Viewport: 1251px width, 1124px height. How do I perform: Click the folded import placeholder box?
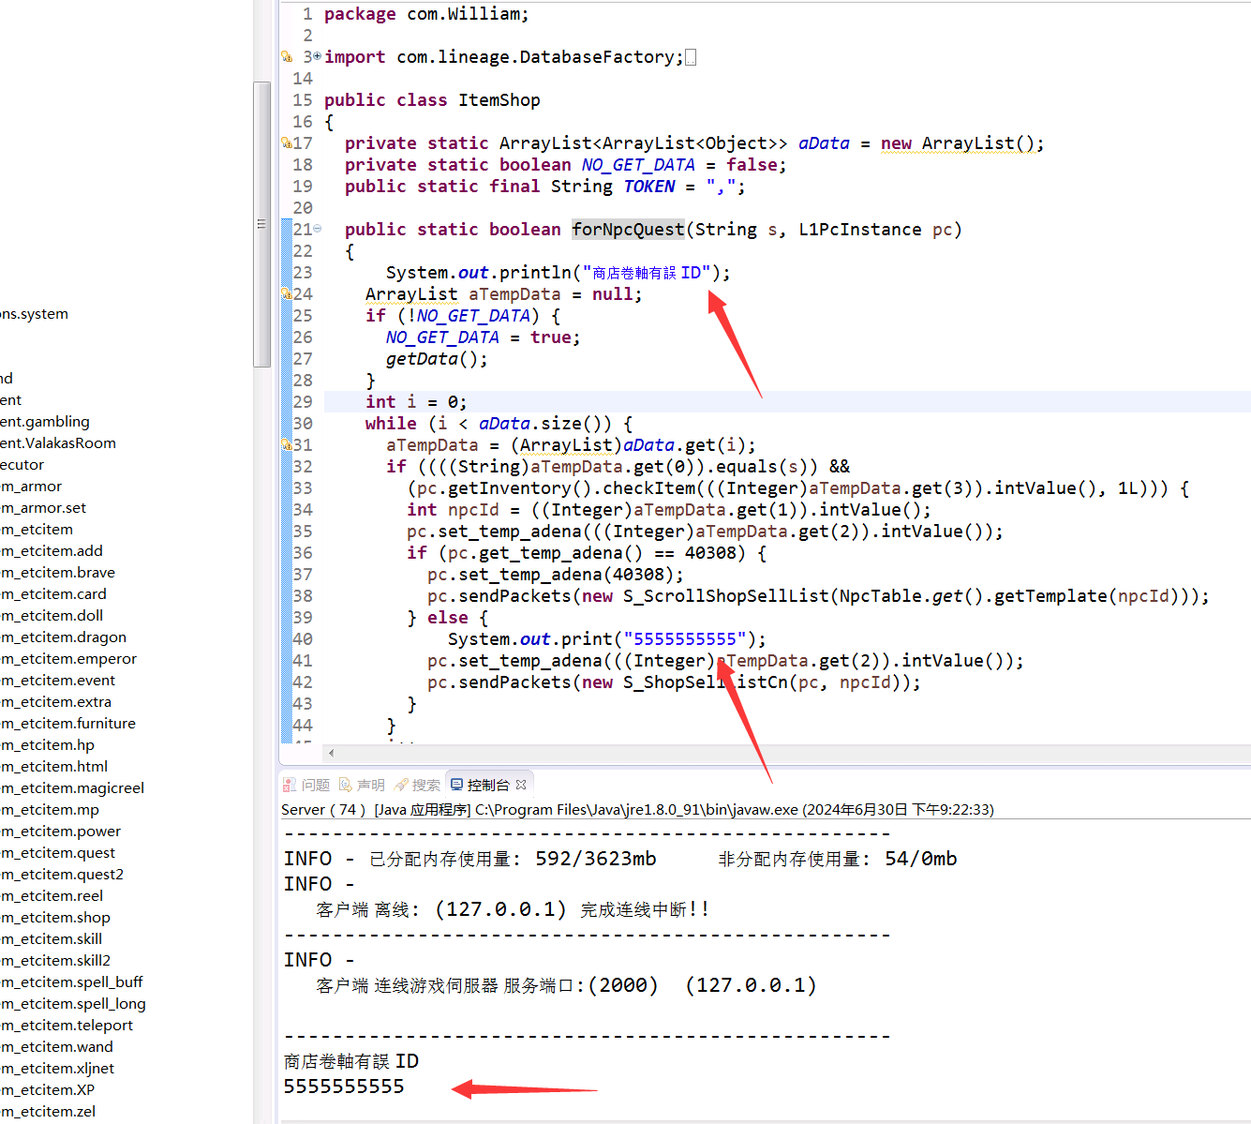(691, 57)
